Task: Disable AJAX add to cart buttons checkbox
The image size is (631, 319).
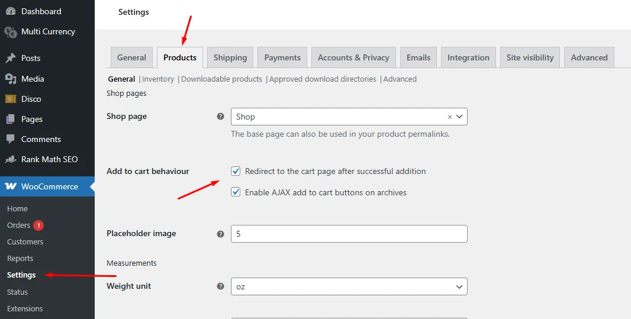Action: pyautogui.click(x=236, y=192)
